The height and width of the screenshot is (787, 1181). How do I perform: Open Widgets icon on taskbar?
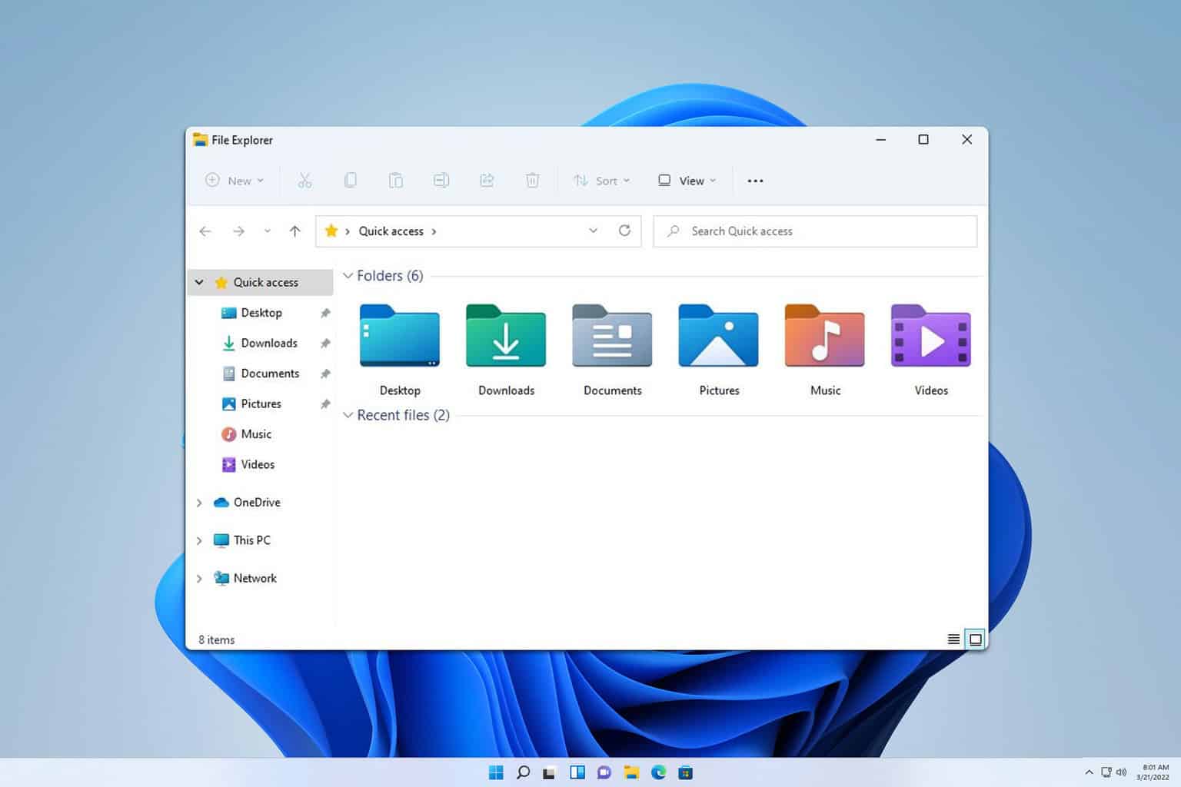(x=577, y=772)
